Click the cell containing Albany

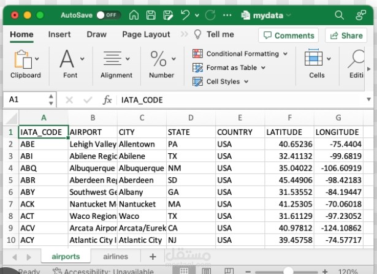(x=142, y=192)
